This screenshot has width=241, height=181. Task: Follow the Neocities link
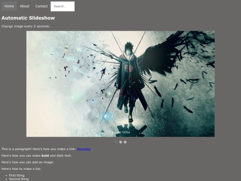point(84,149)
